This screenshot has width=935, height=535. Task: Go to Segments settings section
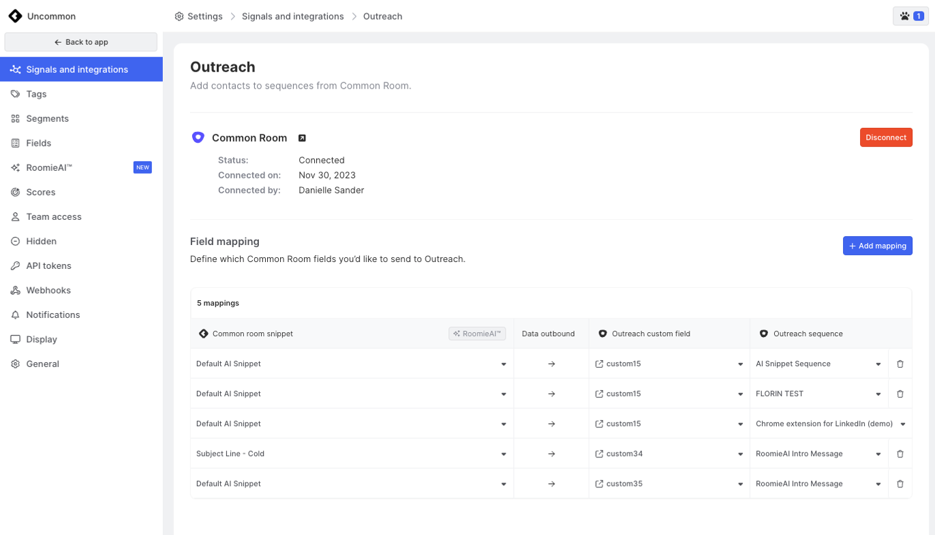click(81, 118)
